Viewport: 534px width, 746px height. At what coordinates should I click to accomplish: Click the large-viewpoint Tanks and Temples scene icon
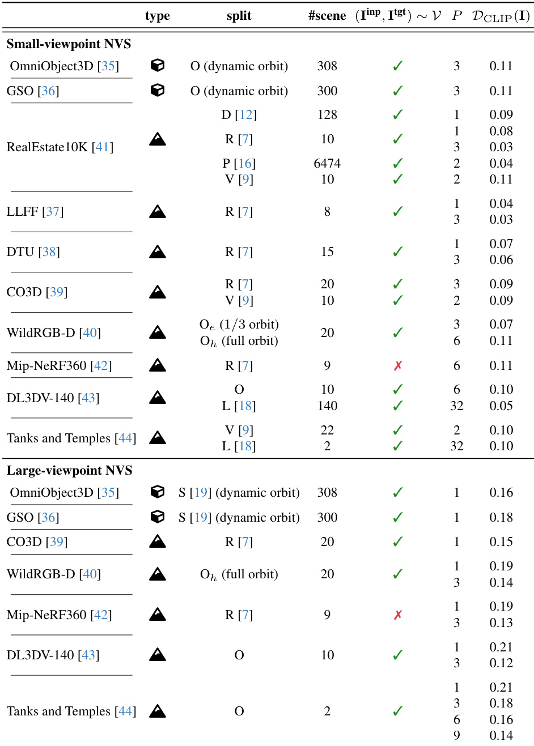point(158,711)
